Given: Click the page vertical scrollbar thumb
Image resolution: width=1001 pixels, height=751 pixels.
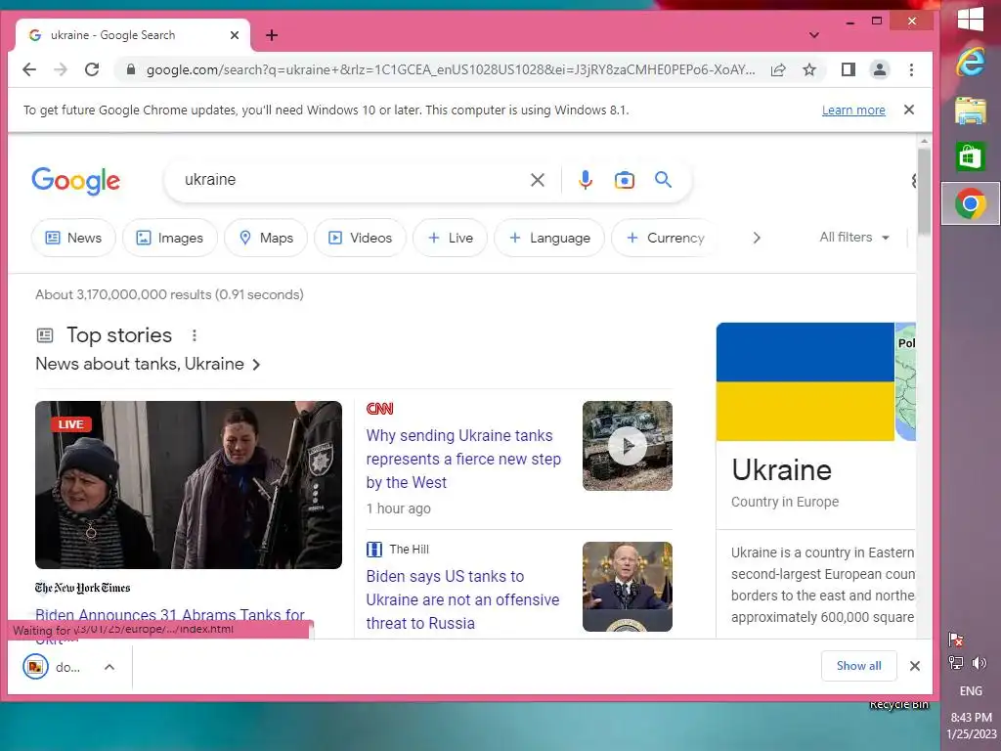Looking at the screenshot, I should click(924, 191).
